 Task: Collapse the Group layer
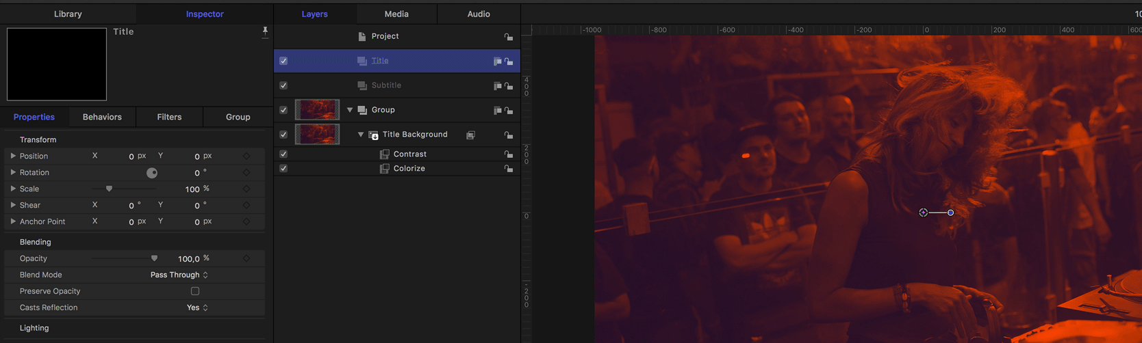[350, 110]
